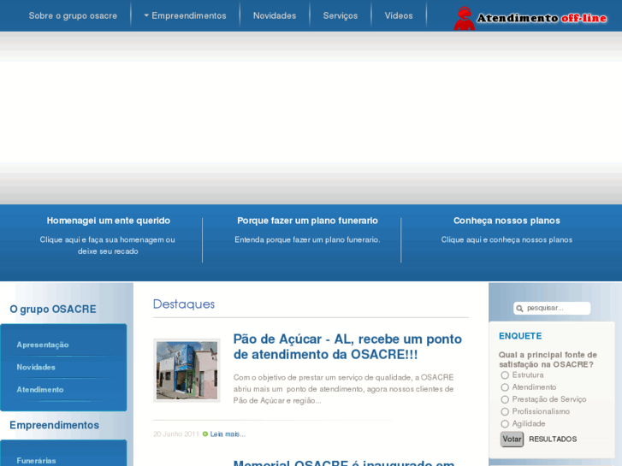Image resolution: width=622 pixels, height=466 pixels.
Task: Open the Memorial OSACRE é inaugurado article headline
Action: [x=344, y=463]
